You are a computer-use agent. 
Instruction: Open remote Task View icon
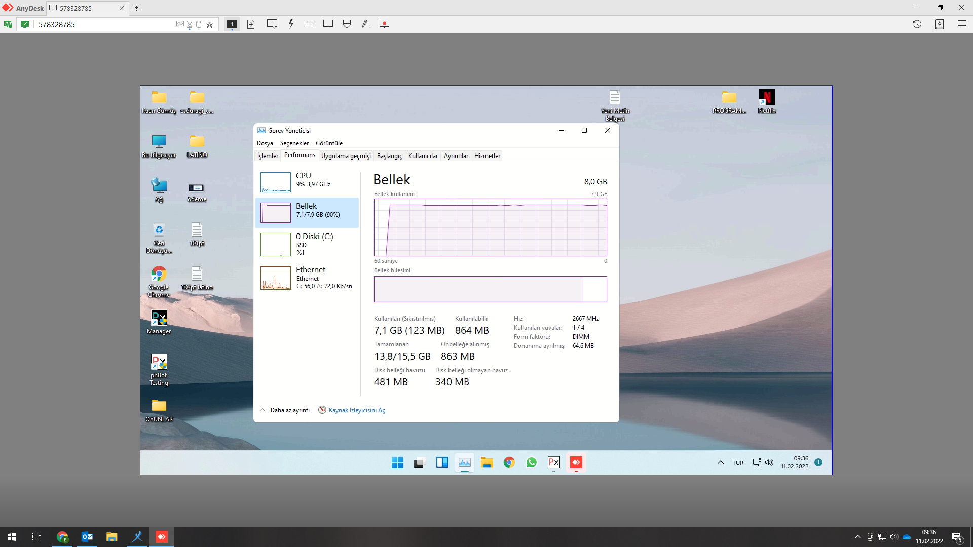tap(419, 462)
